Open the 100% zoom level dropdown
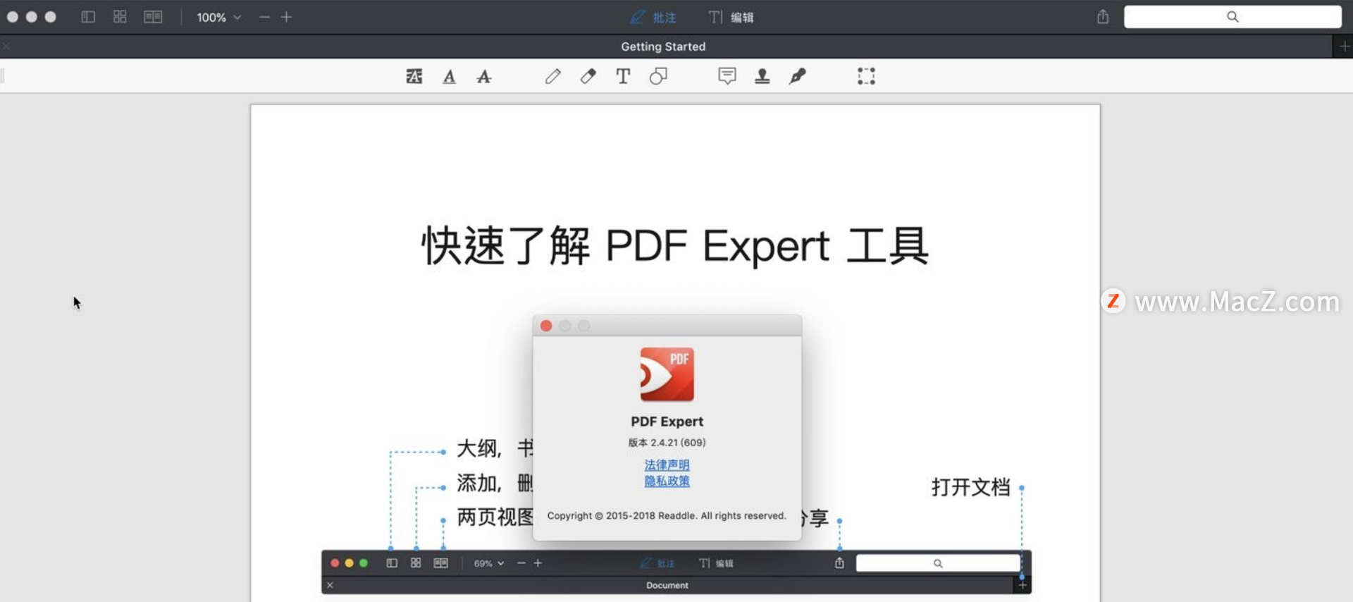This screenshot has width=1353, height=602. pyautogui.click(x=218, y=17)
